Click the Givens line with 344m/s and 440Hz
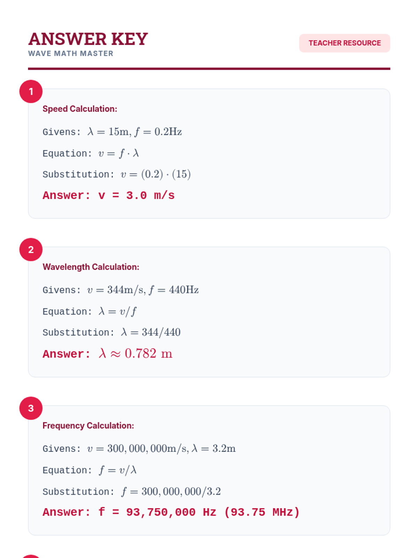Image resolution: width=418 pixels, height=558 pixels. 121,290
